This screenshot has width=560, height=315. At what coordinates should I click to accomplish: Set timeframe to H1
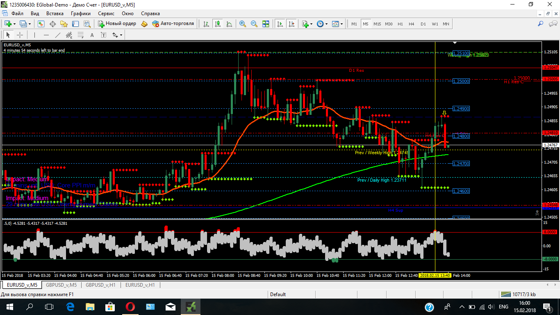click(x=400, y=24)
